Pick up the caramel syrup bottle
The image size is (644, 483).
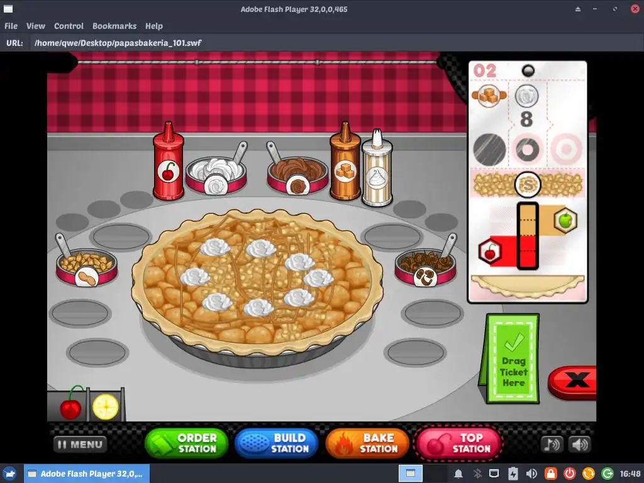[345, 161]
